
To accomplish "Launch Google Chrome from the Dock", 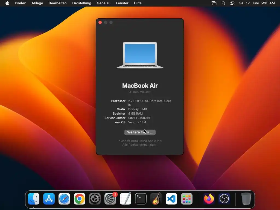I will [x=80, y=199].
